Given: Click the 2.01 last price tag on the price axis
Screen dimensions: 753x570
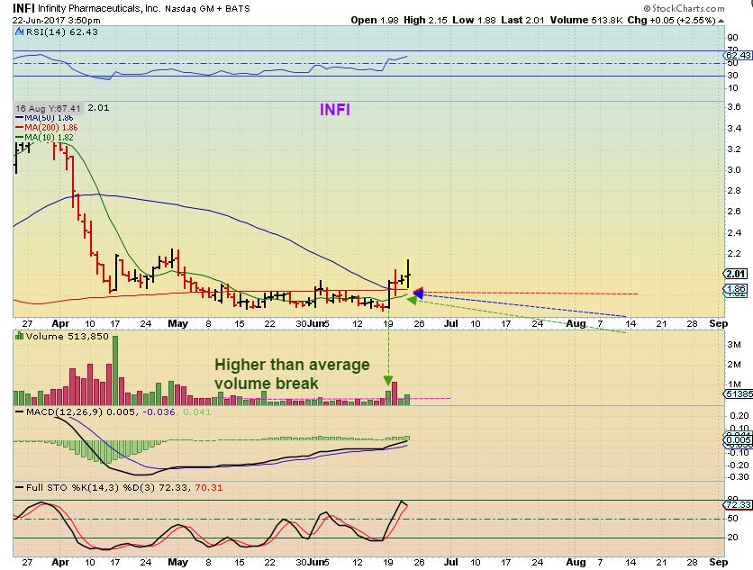Looking at the screenshot, I should 736,274.
